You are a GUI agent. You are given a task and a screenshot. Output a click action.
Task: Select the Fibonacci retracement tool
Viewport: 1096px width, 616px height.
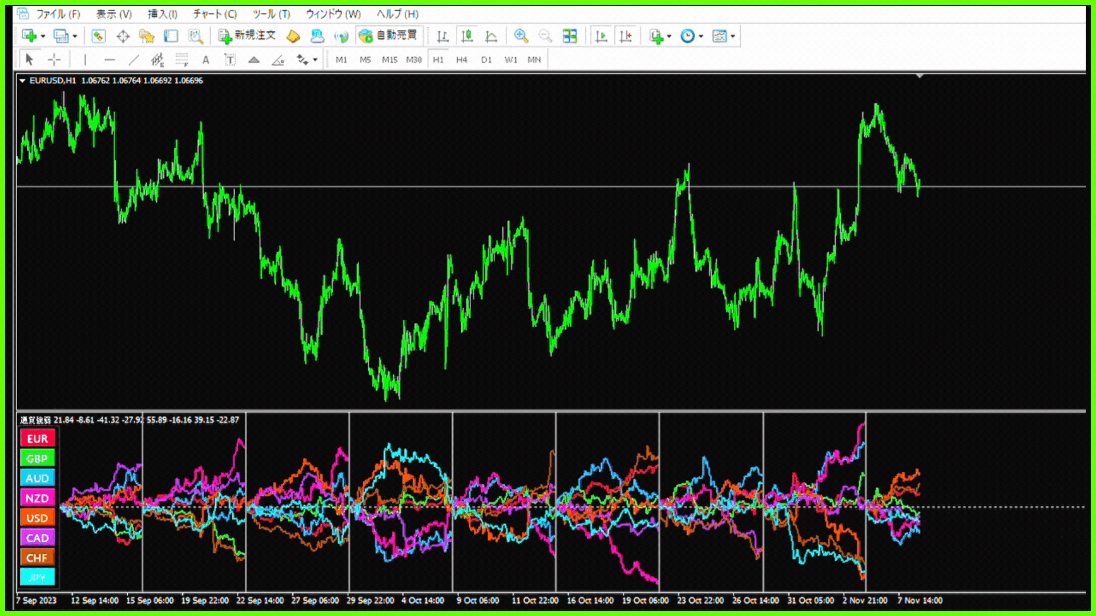click(x=182, y=59)
